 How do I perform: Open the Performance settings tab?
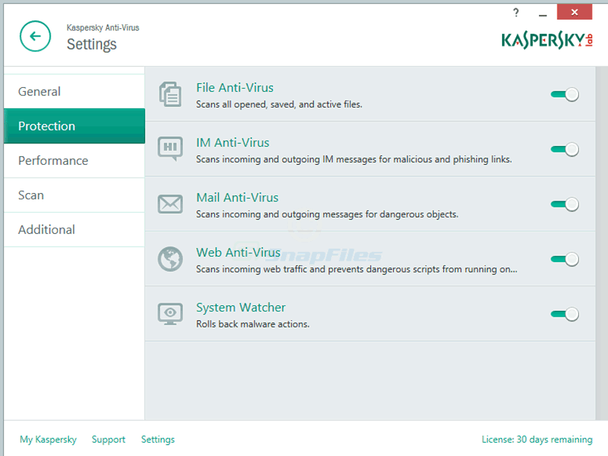coord(74,161)
